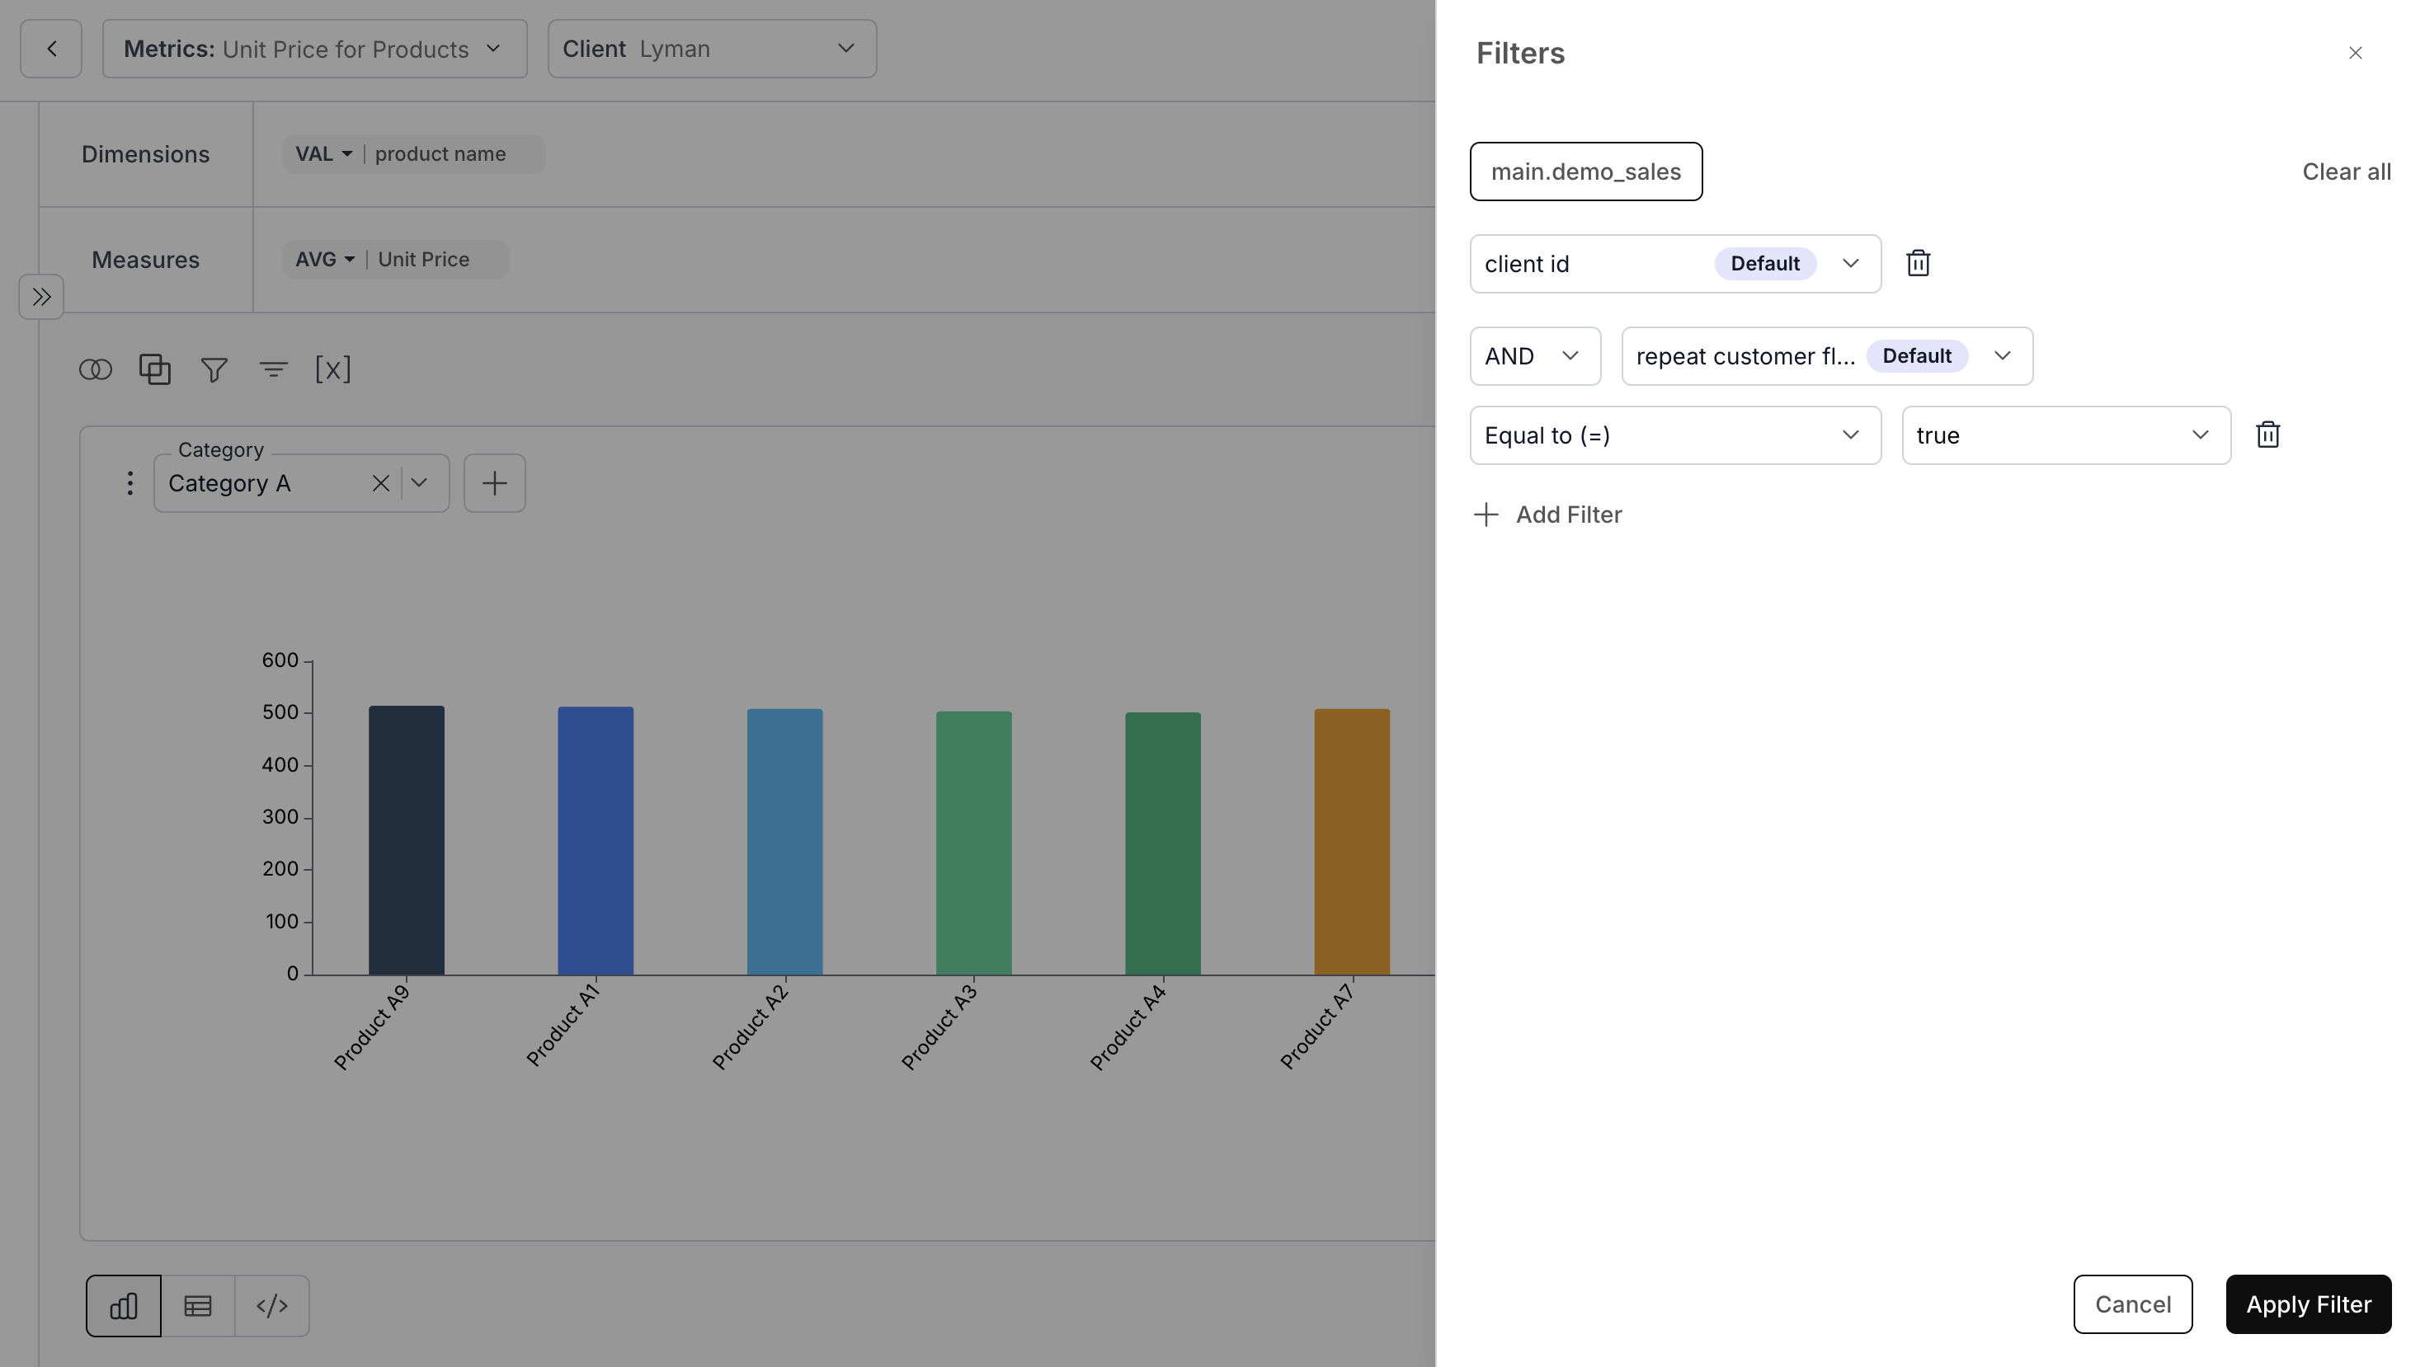2425x1367 pixels.
Task: Select the sort lines icon in the chart toolbar
Action: (273, 369)
